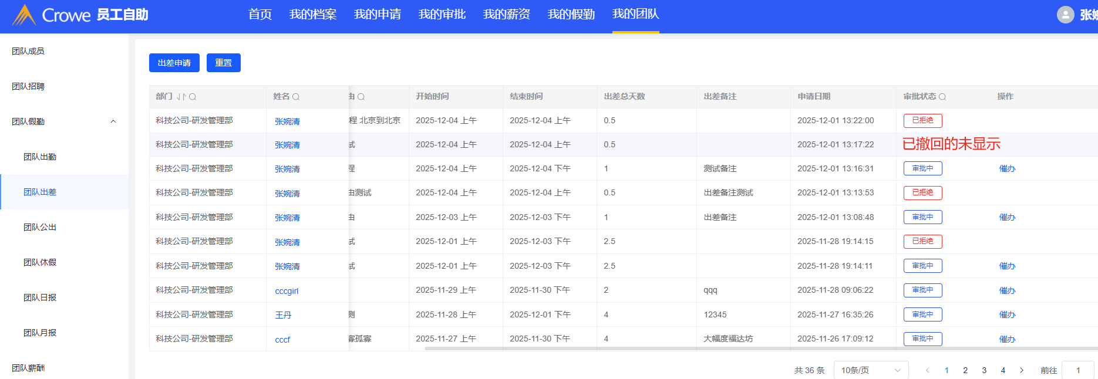This screenshot has width=1098, height=379.
Task: Click the user avatar icon in top bar
Action: (1065, 15)
